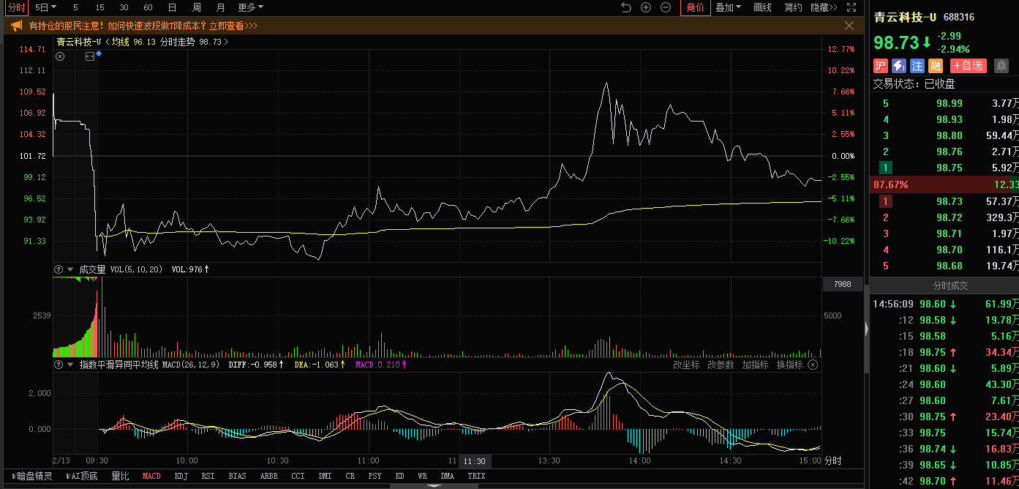Open the 5日 period dropdown

coord(46,7)
